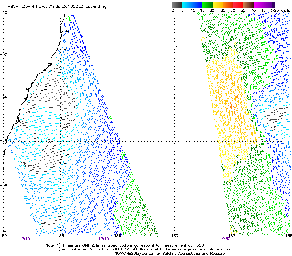
Task: Click the 150 longitude axis label
Action: coord(3,236)
